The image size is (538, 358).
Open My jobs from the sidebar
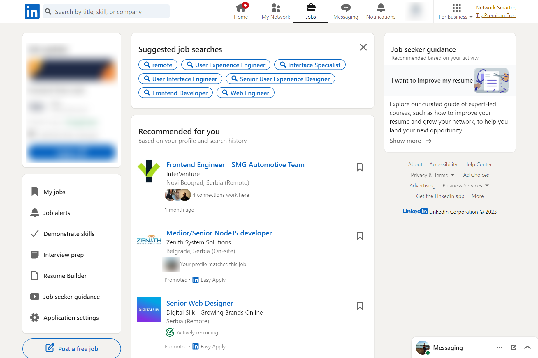coord(48,192)
